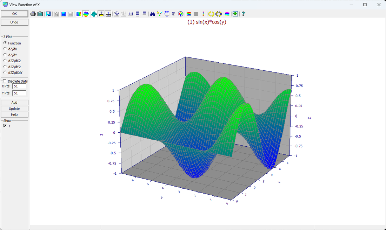
Task: Click the Y Pts input field
Action: (19, 93)
